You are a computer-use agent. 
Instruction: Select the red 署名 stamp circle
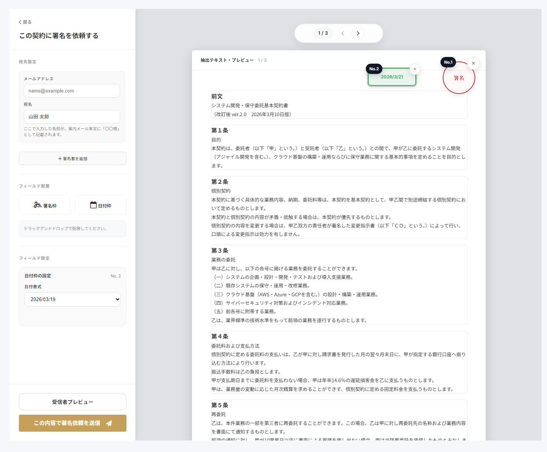[459, 78]
